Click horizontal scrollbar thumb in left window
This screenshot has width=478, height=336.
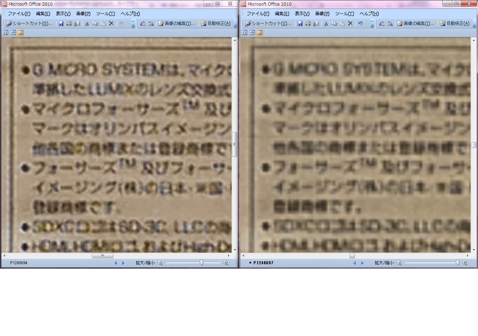[x=103, y=256]
